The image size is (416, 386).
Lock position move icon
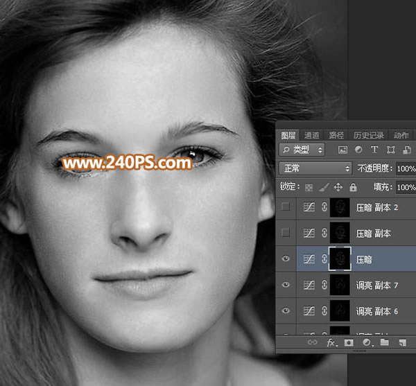[338, 187]
